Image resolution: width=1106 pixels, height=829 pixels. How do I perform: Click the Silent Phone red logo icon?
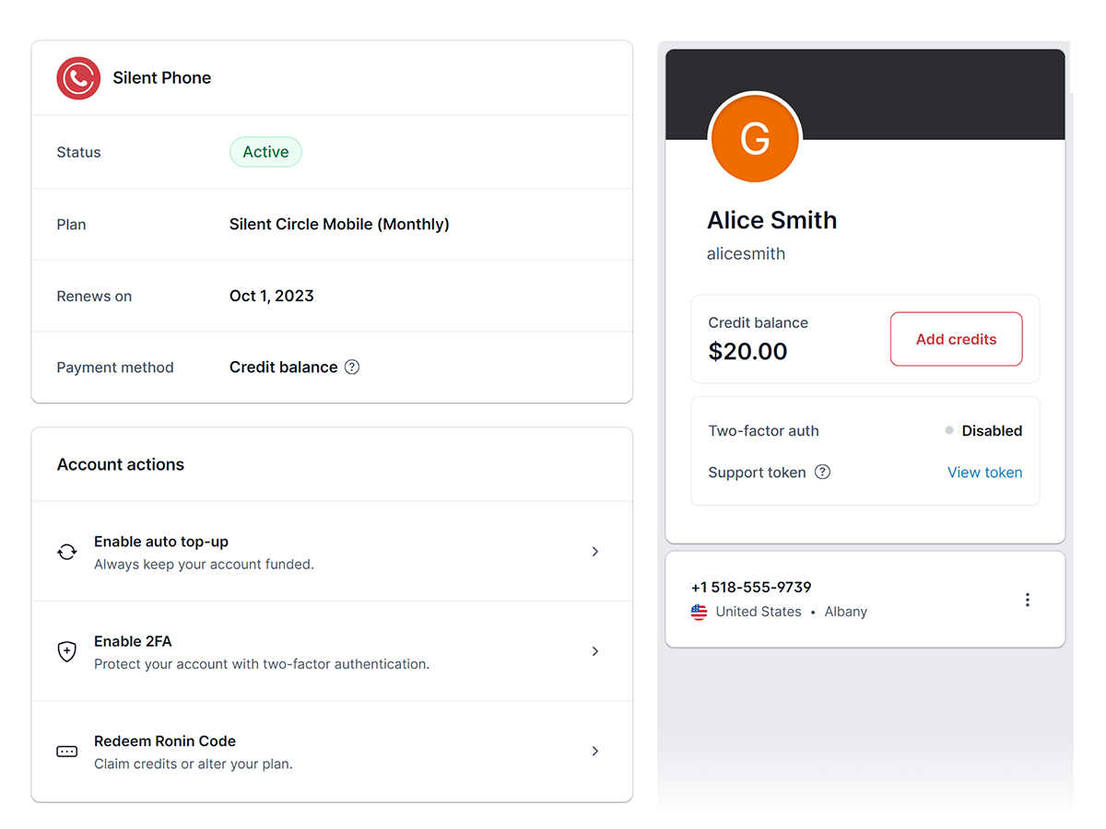78,78
